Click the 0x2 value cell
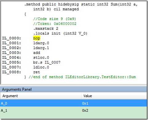The width and height of the screenshot is (148, 120). (85, 110)
